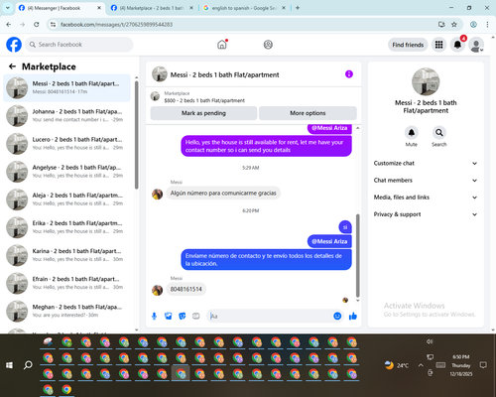Open the Notifications bell icon
Screen dimensions: 496x397
pos(457,45)
